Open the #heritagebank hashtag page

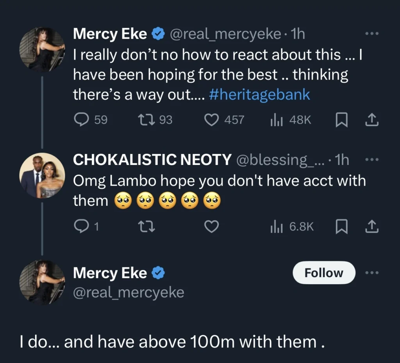point(259,94)
